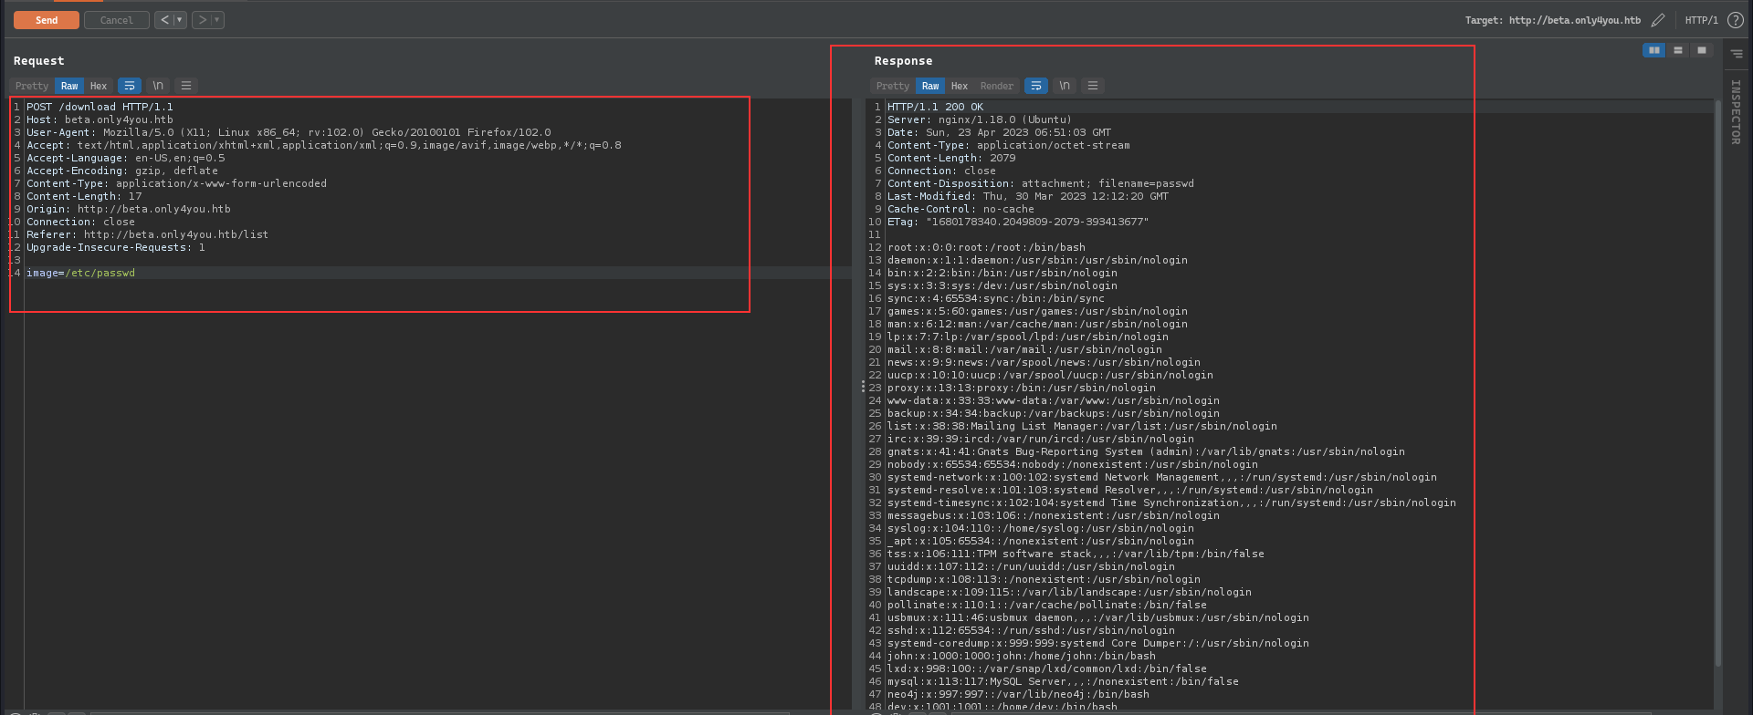Click the 'john:x:1000:1000' passwd entry
The height and width of the screenshot is (715, 1753).
coord(1022,656)
